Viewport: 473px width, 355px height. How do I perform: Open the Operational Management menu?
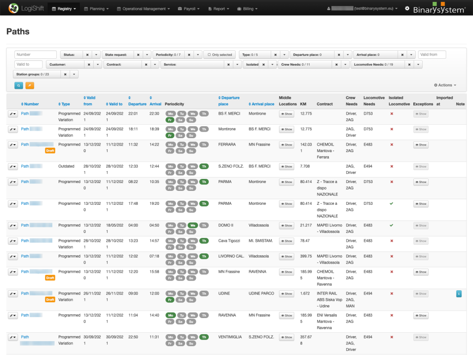143,9
